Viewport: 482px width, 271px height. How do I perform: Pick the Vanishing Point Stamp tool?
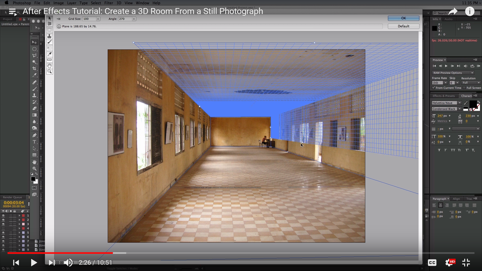[x=49, y=36]
